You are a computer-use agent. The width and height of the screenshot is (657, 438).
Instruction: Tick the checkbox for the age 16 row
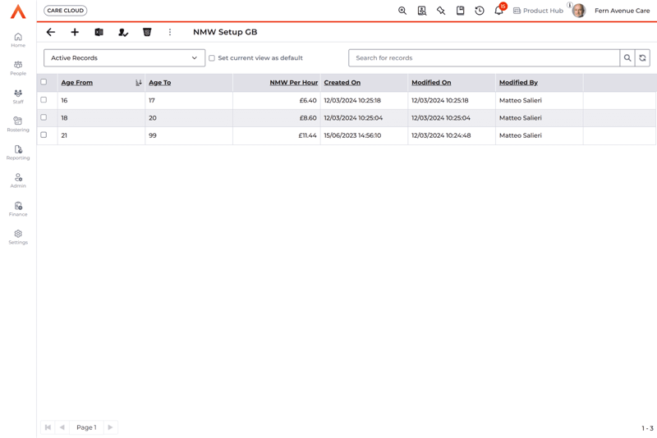(44, 100)
